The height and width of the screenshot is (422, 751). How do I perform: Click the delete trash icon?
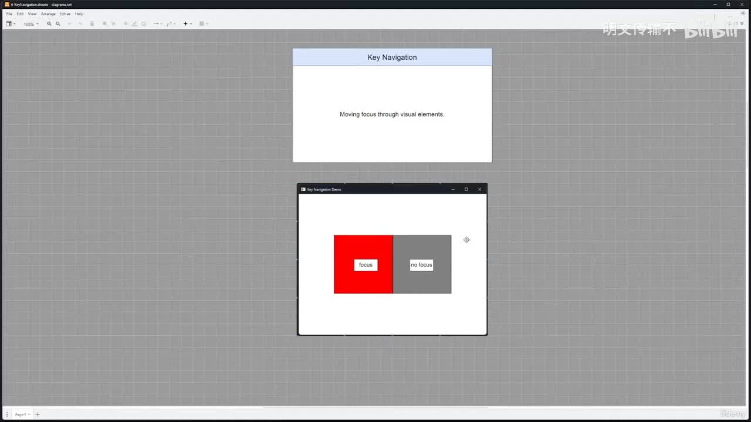(x=92, y=24)
